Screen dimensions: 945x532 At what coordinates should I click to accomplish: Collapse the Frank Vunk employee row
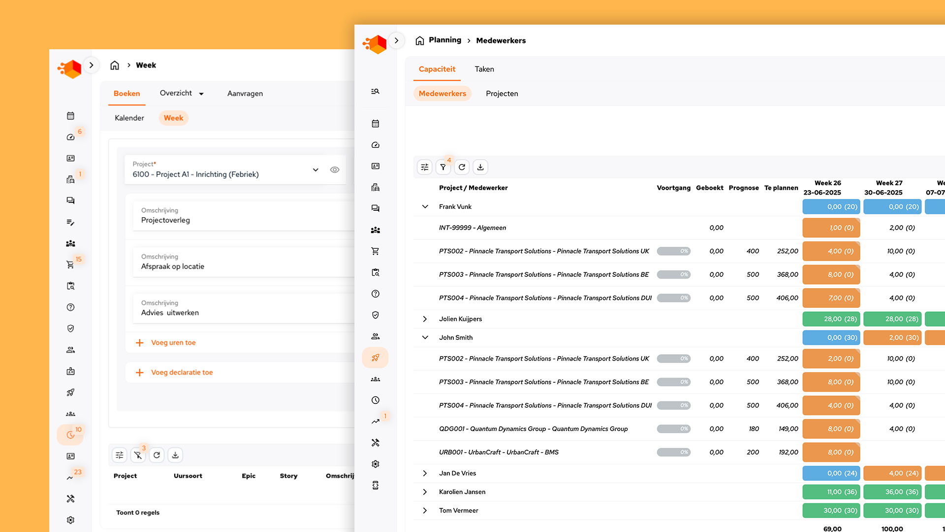click(x=425, y=207)
